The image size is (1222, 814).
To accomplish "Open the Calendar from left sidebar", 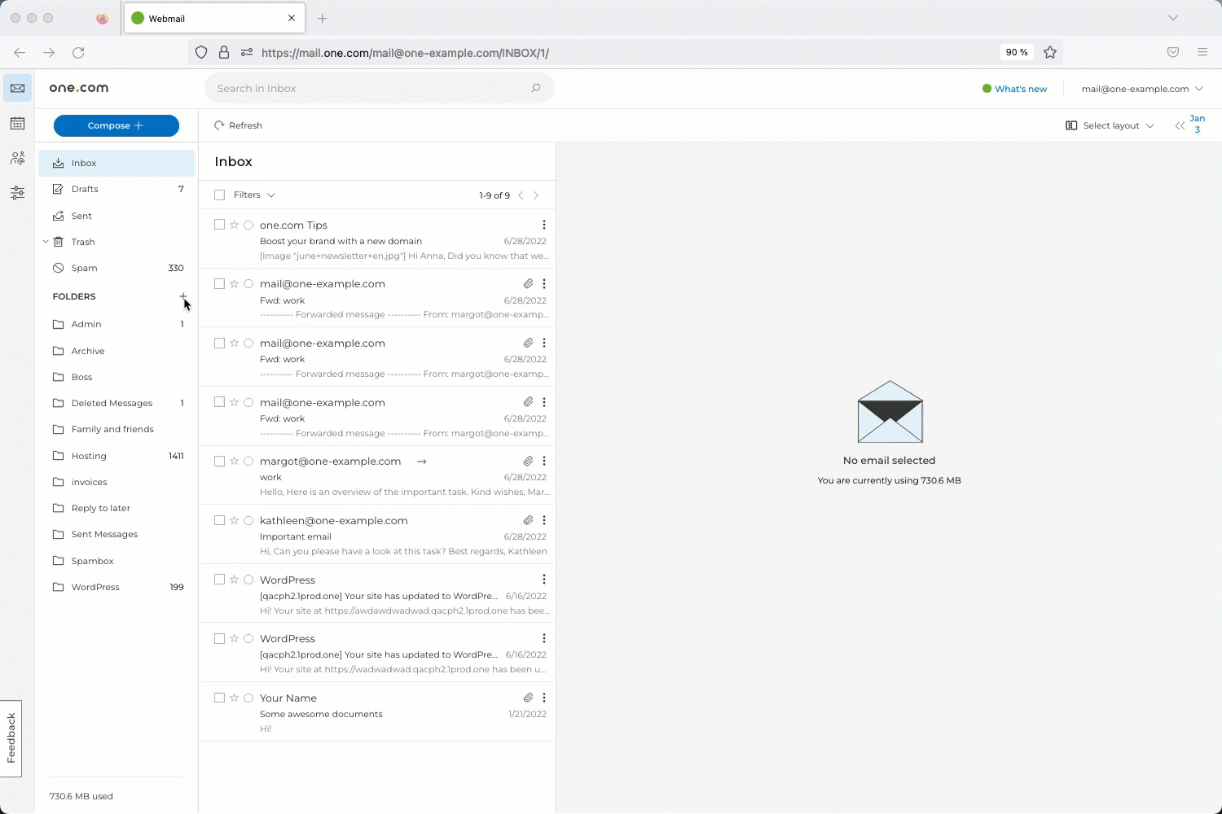I will tap(17, 123).
